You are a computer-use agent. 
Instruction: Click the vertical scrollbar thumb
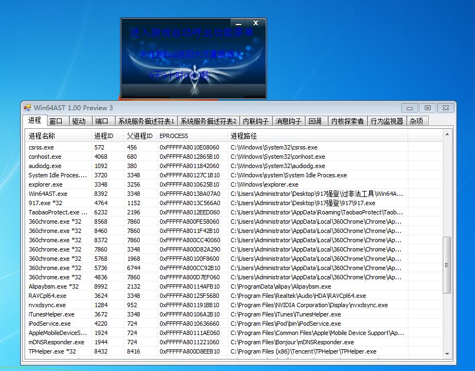(447, 265)
